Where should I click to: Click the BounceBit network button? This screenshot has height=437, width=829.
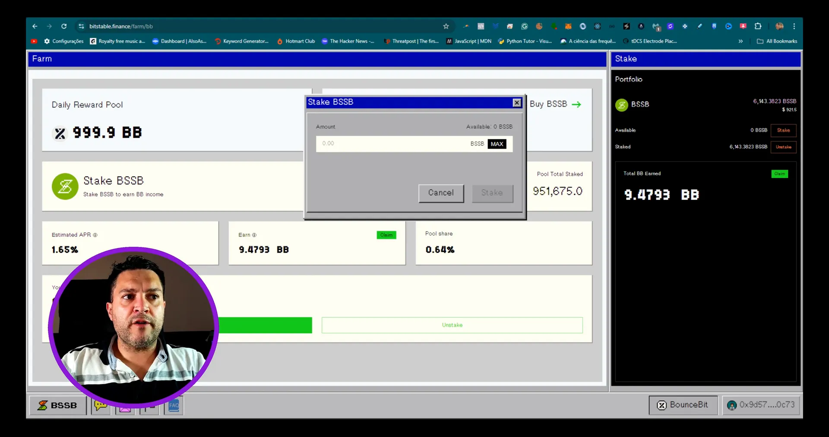[x=683, y=405]
